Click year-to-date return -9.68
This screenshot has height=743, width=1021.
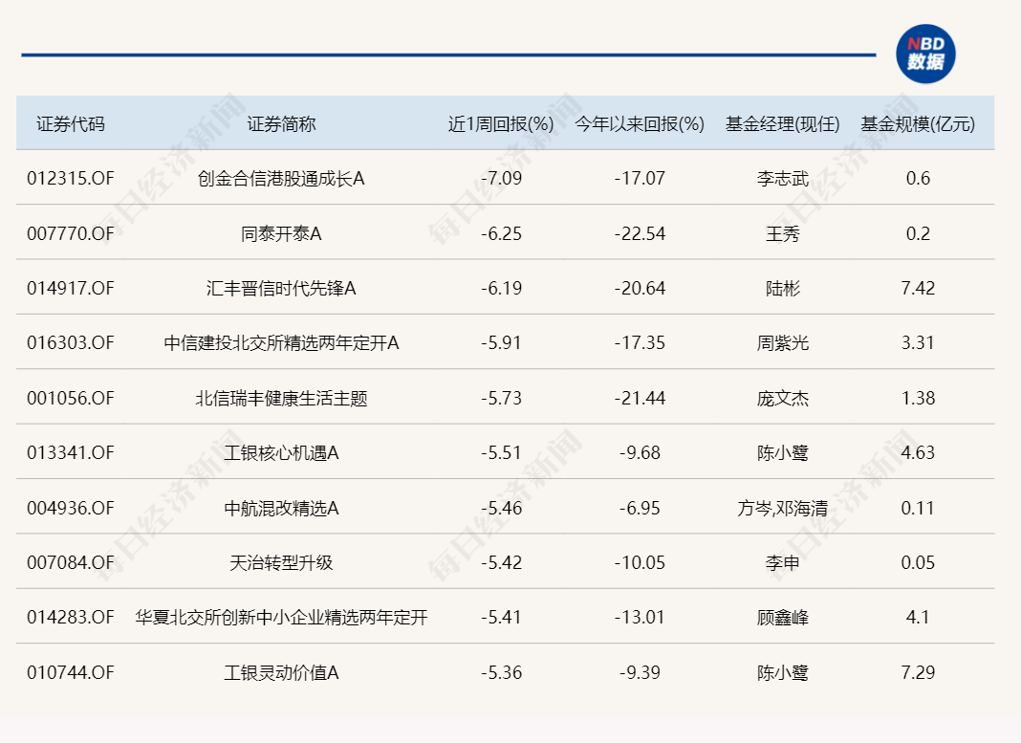coord(641,453)
